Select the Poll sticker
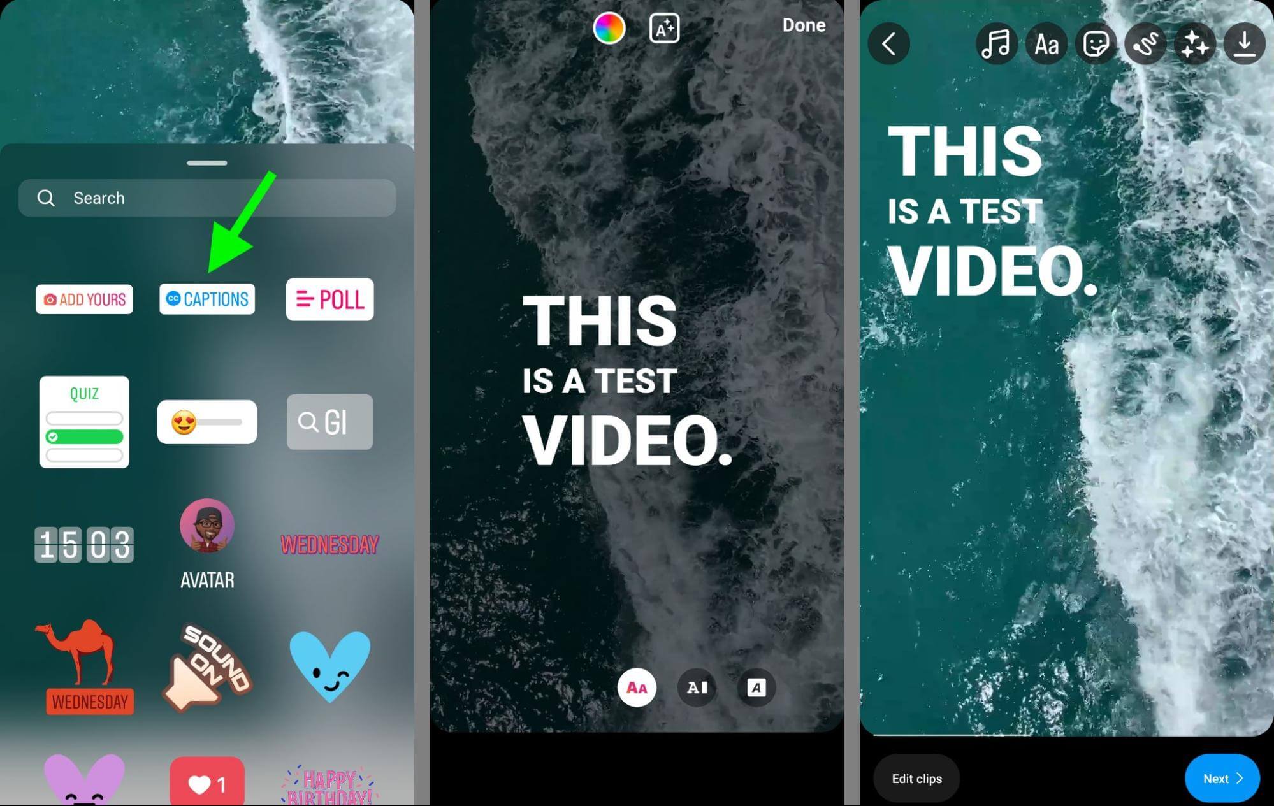 click(329, 298)
